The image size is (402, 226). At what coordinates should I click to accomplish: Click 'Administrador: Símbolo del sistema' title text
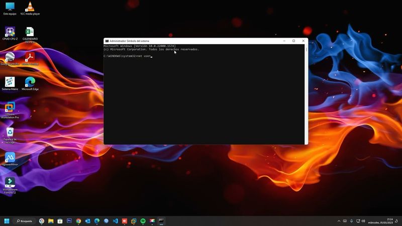coord(129,41)
